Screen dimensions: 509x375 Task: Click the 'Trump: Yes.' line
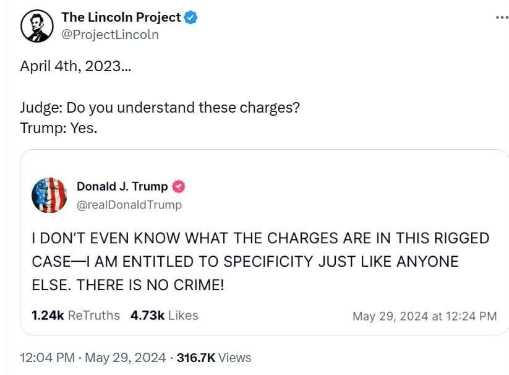coord(58,128)
